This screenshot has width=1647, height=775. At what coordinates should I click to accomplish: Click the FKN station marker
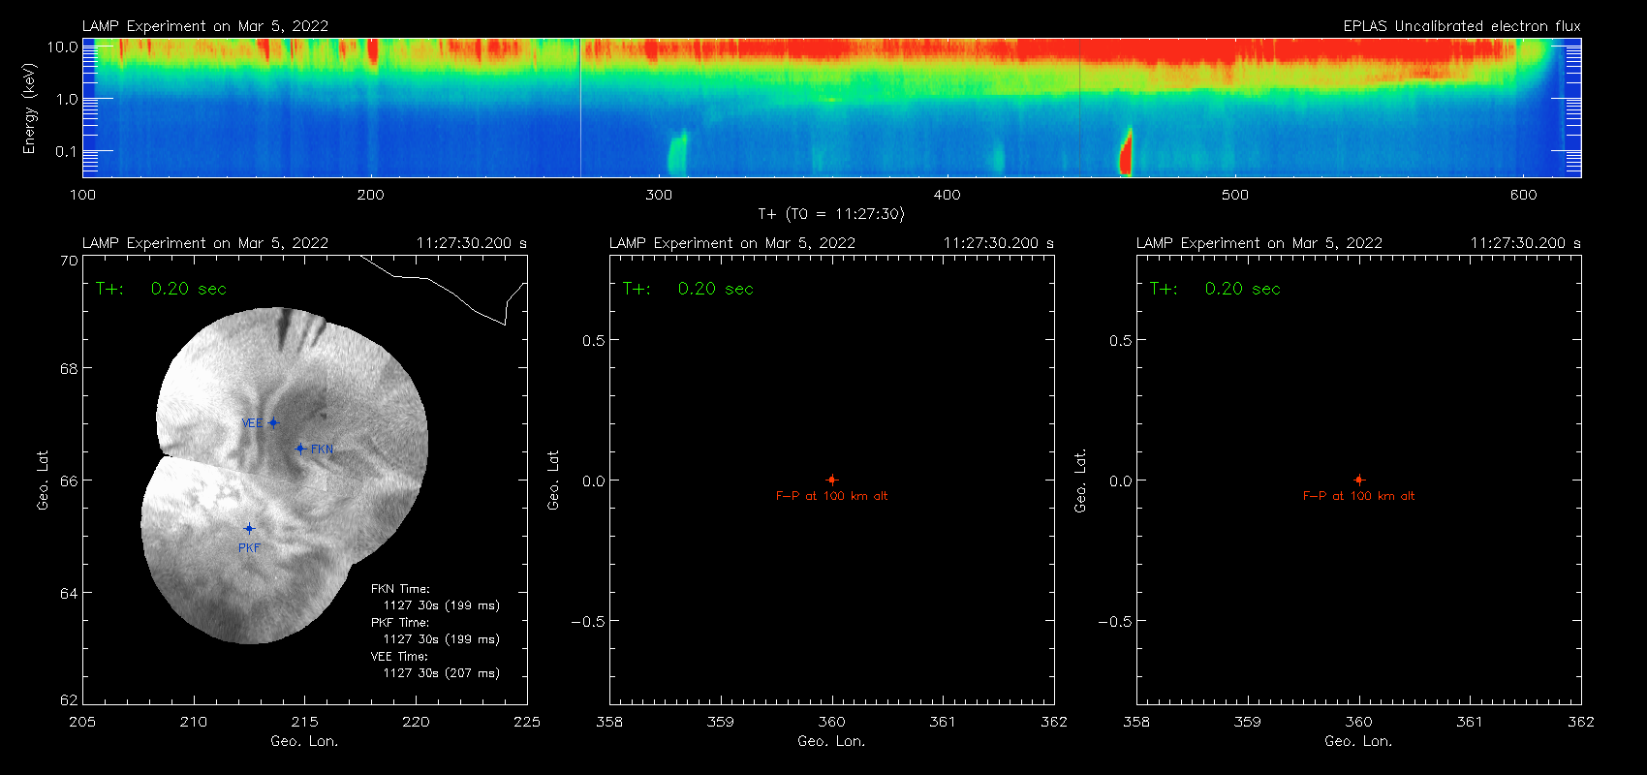point(300,449)
